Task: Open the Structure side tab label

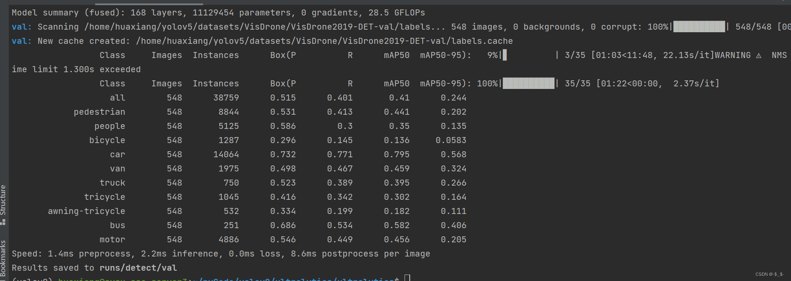Action: click(x=3, y=200)
